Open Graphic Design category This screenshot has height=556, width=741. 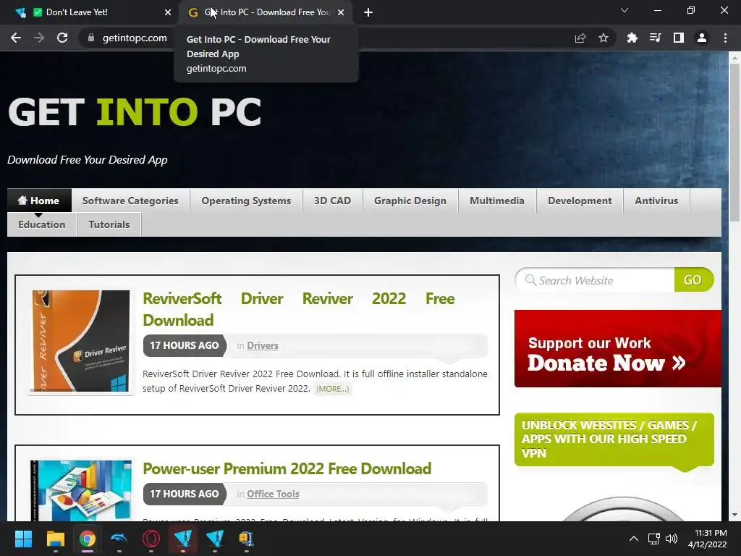[410, 201]
